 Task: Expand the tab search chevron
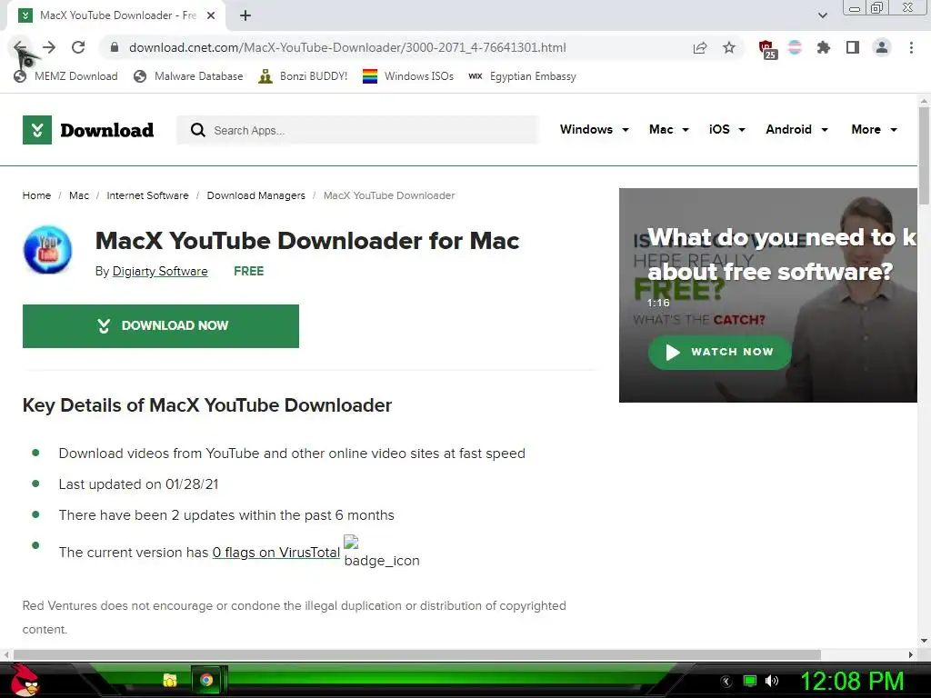coord(822,15)
